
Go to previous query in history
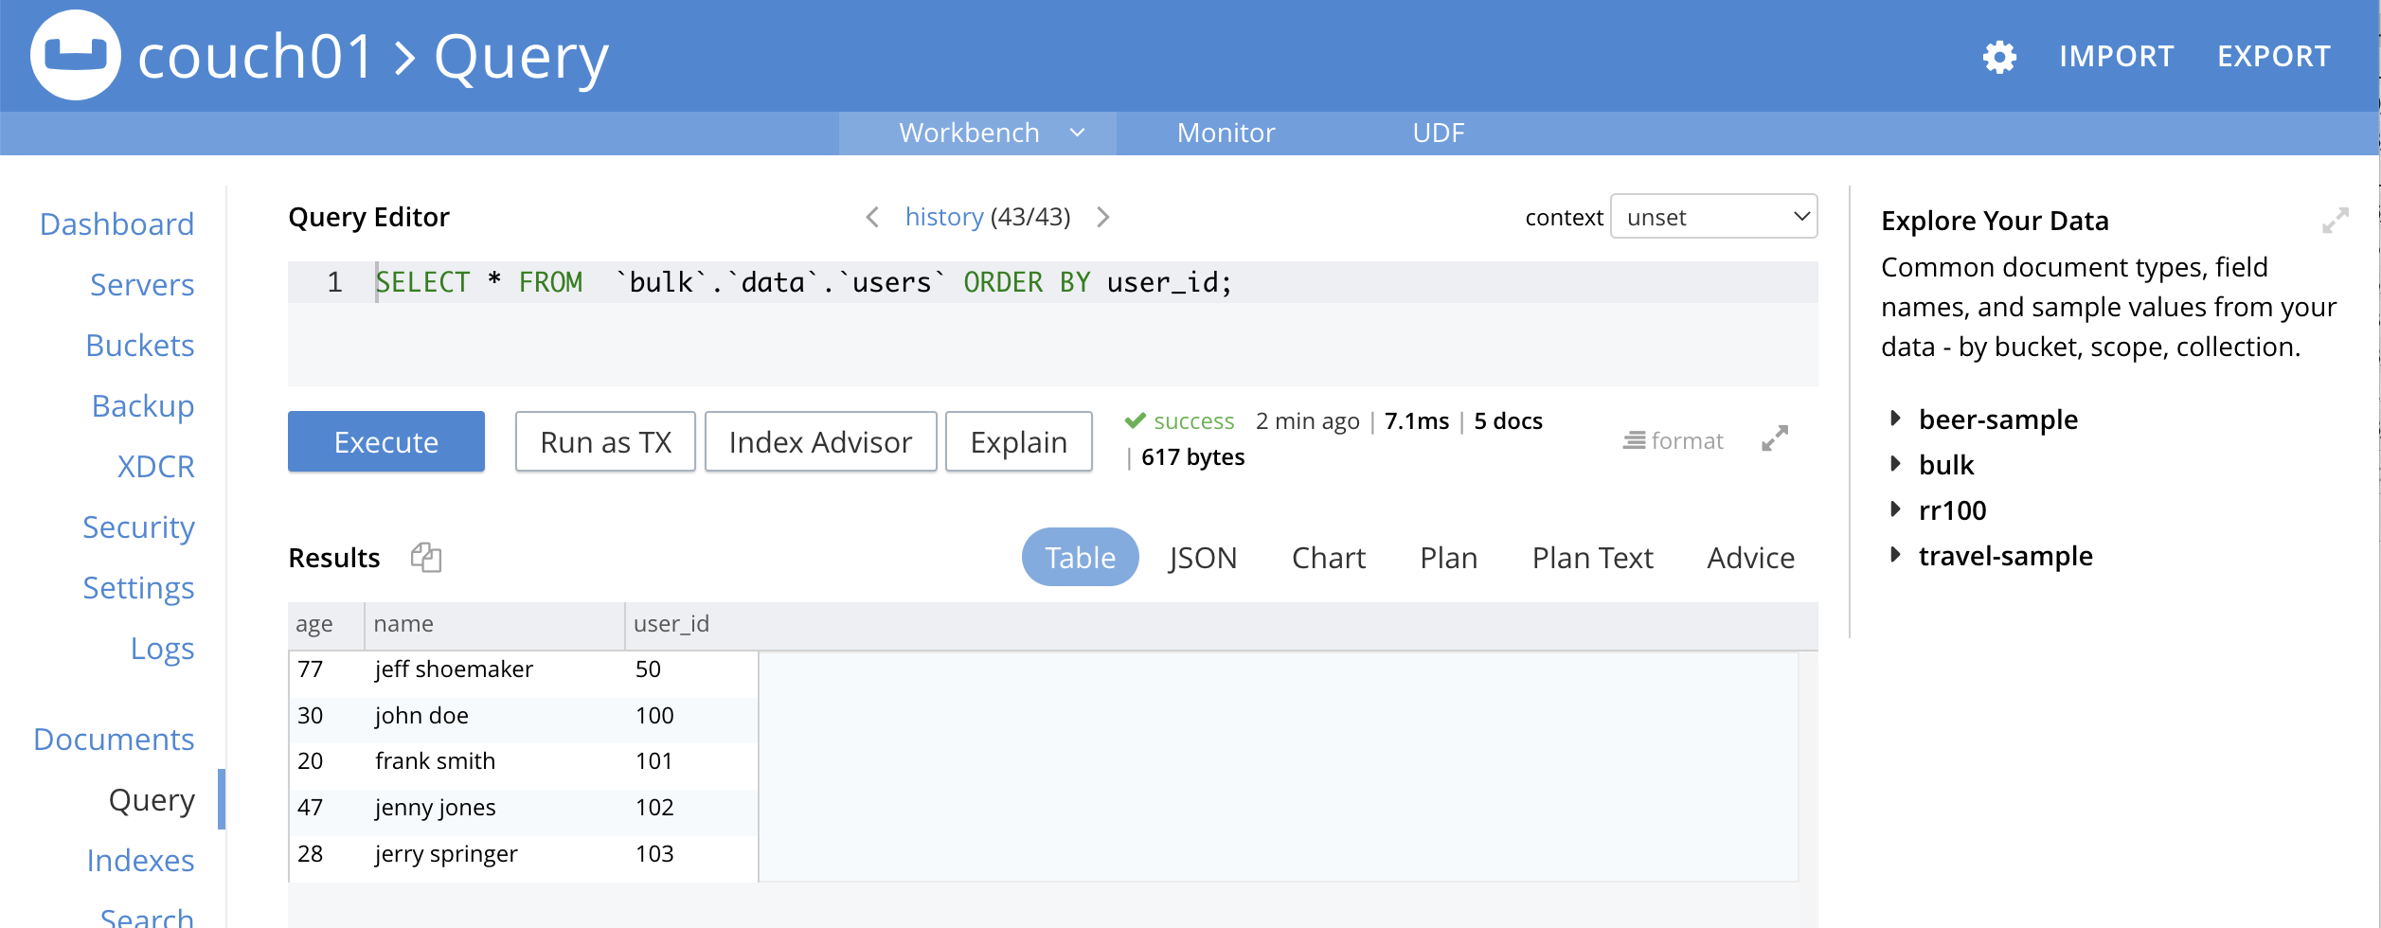click(872, 218)
